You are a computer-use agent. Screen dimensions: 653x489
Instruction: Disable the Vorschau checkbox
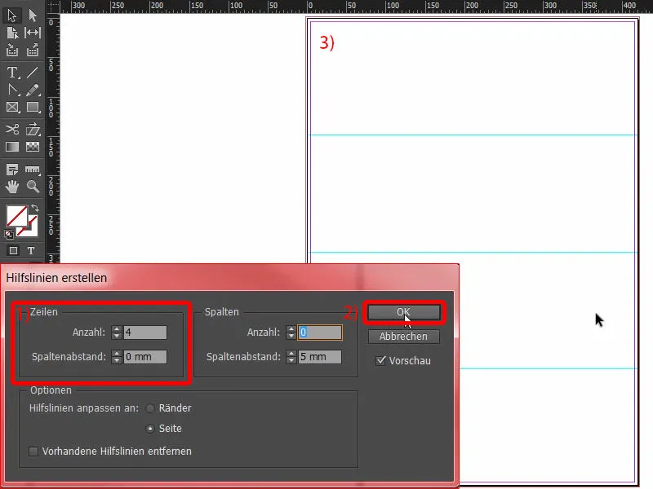[379, 360]
